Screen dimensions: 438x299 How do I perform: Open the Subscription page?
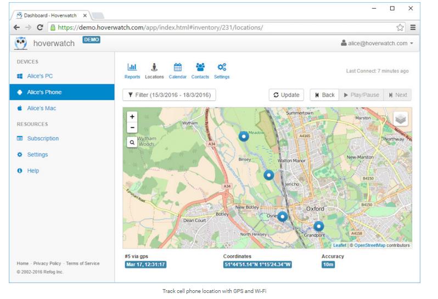click(x=43, y=138)
